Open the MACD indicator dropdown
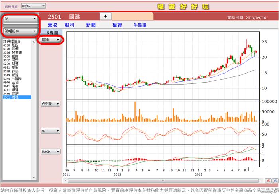The width and height of the screenshot is (279, 194). (x=51, y=151)
